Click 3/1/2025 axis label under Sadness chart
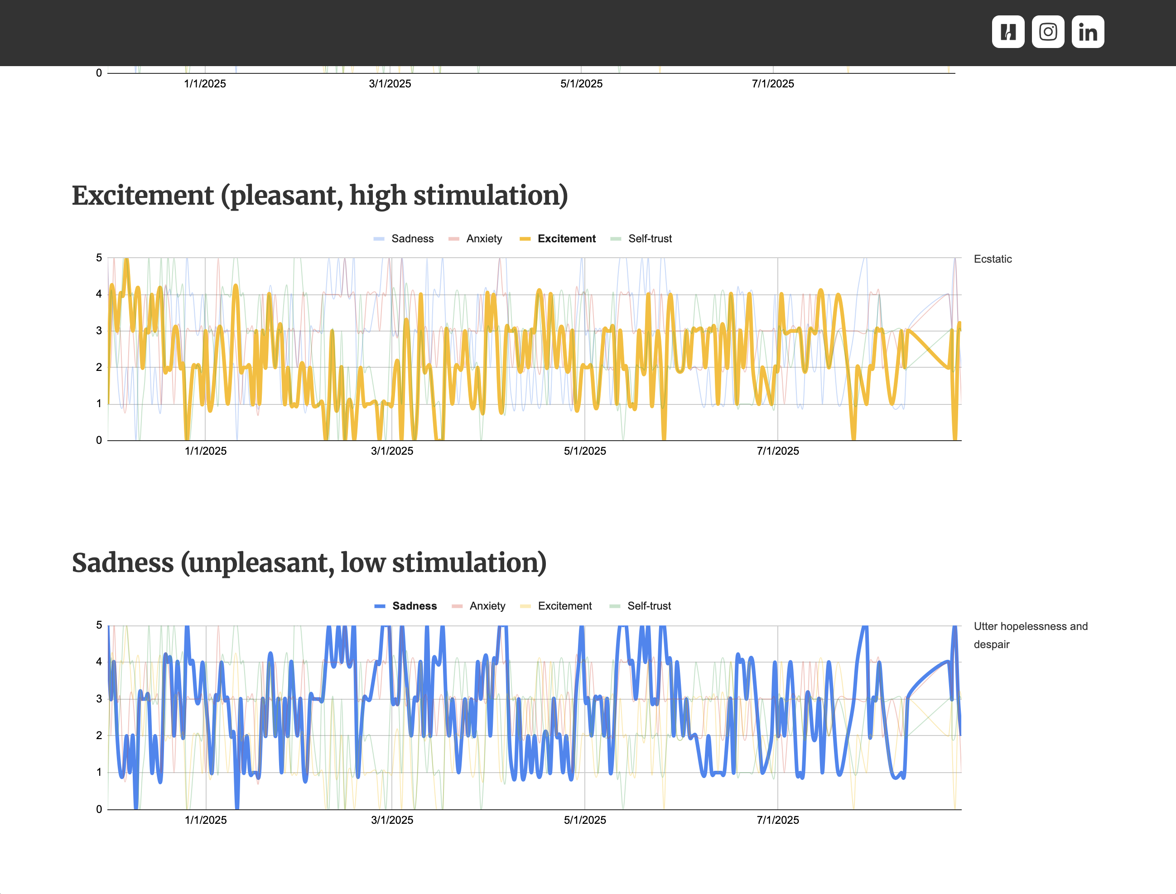Screen dimensions: 1176x894 pyautogui.click(x=392, y=820)
